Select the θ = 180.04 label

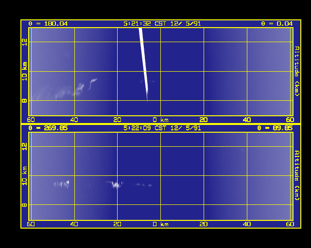pyautogui.click(x=48, y=24)
